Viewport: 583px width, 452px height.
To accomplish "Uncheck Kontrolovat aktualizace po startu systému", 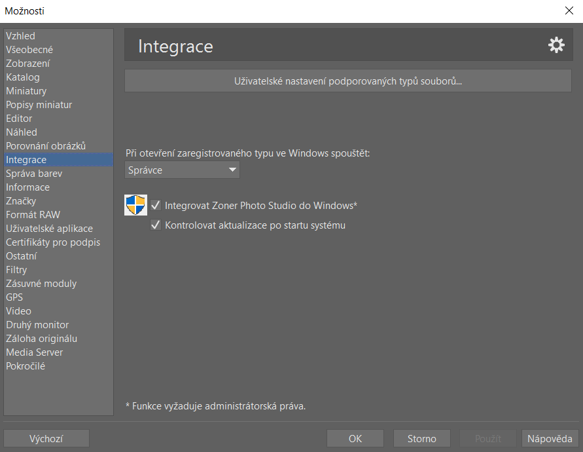I will point(156,225).
